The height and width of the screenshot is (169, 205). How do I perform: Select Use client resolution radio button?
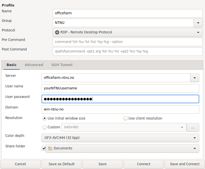click(x=125, y=118)
